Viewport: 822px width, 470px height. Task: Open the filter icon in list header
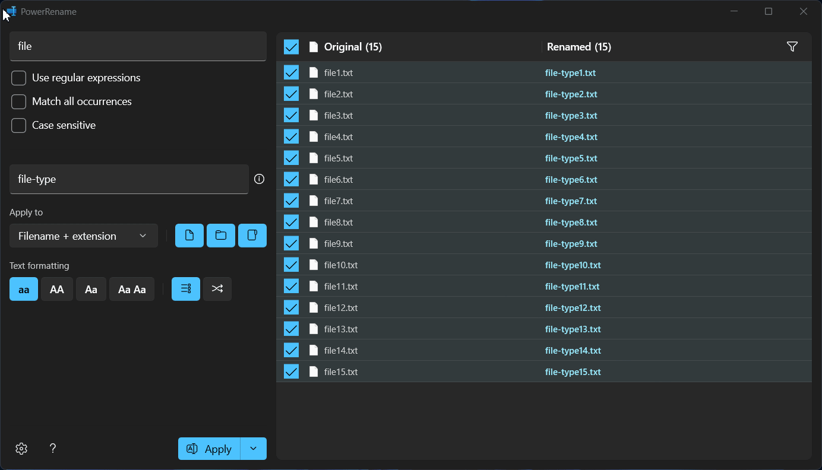coord(792,47)
